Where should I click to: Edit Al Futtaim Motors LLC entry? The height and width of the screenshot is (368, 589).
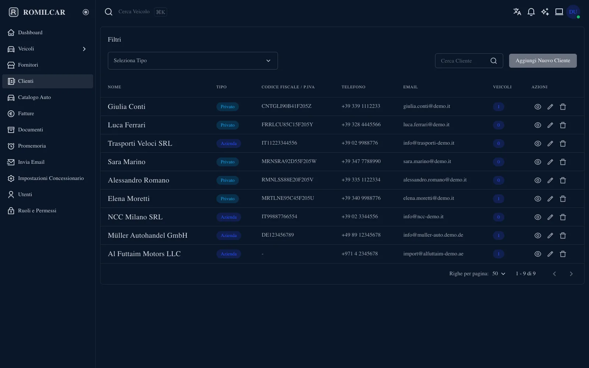click(x=550, y=254)
